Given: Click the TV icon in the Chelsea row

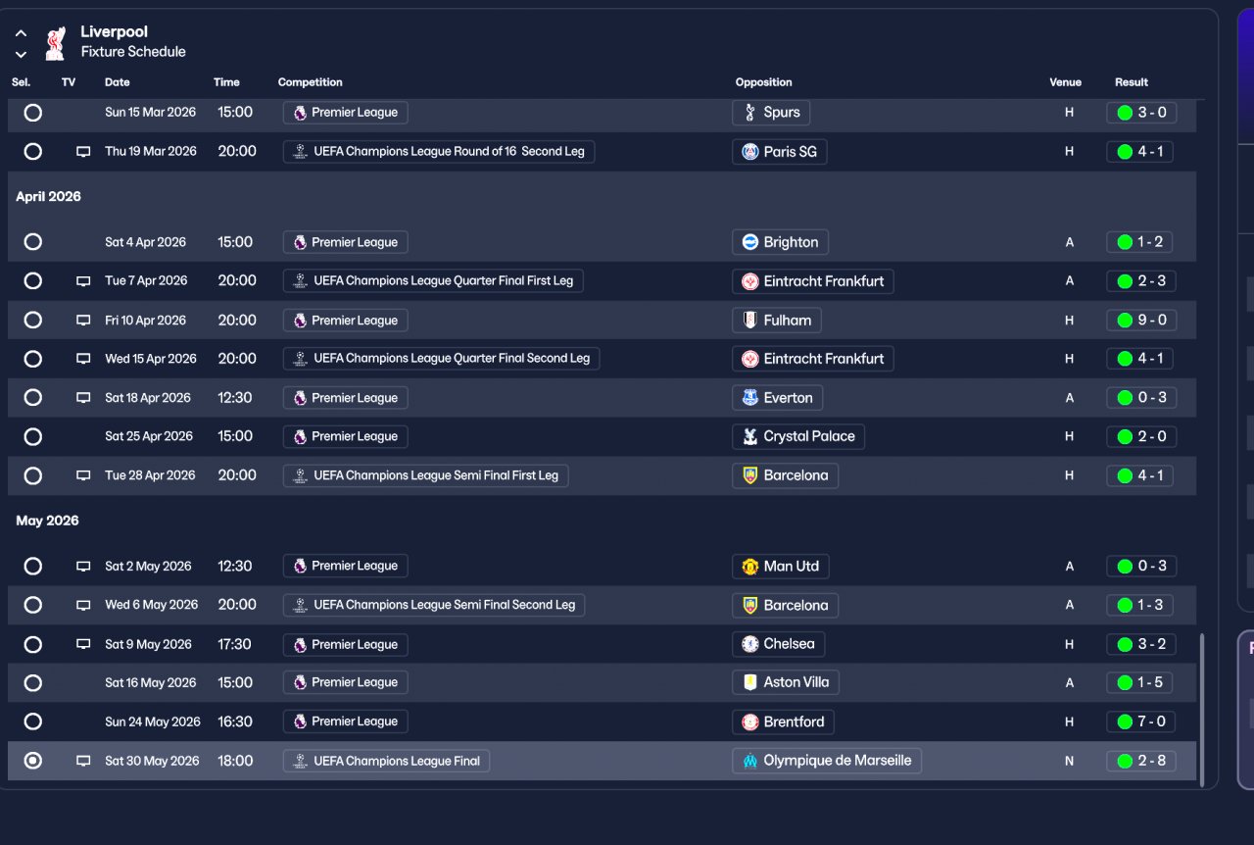Looking at the screenshot, I should point(83,645).
